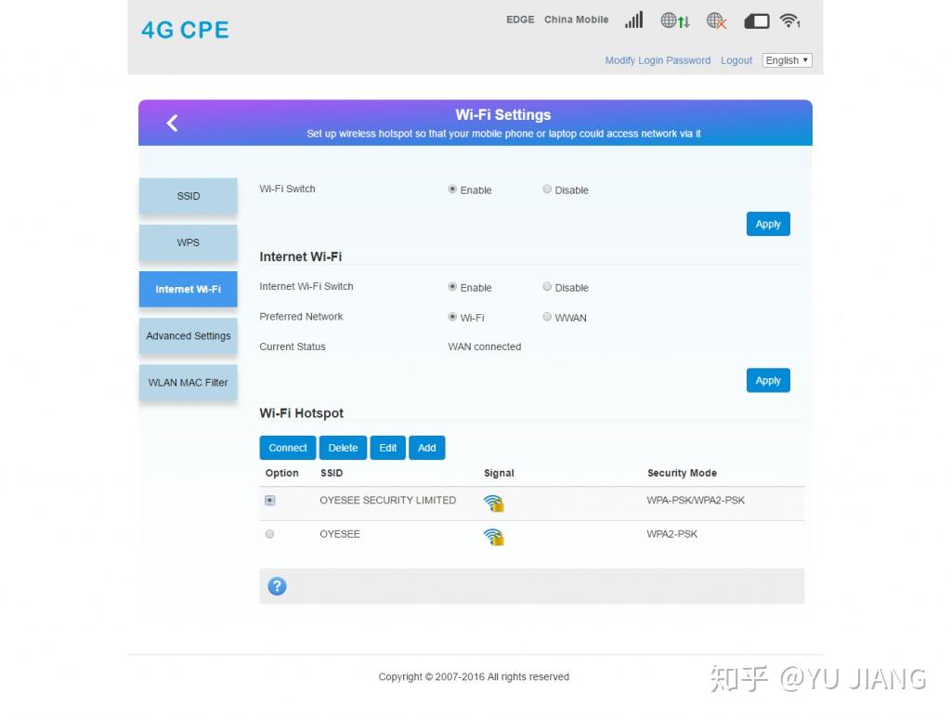Click the signal icon for the OYESEE network
This screenshot has height=719, width=951.
click(x=493, y=536)
